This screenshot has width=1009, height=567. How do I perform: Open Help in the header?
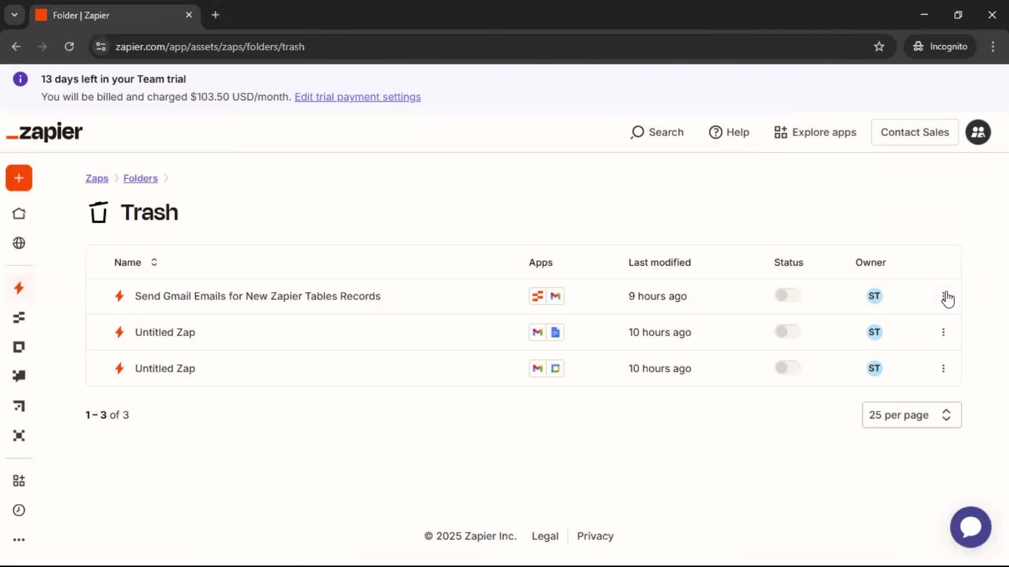[x=729, y=132]
